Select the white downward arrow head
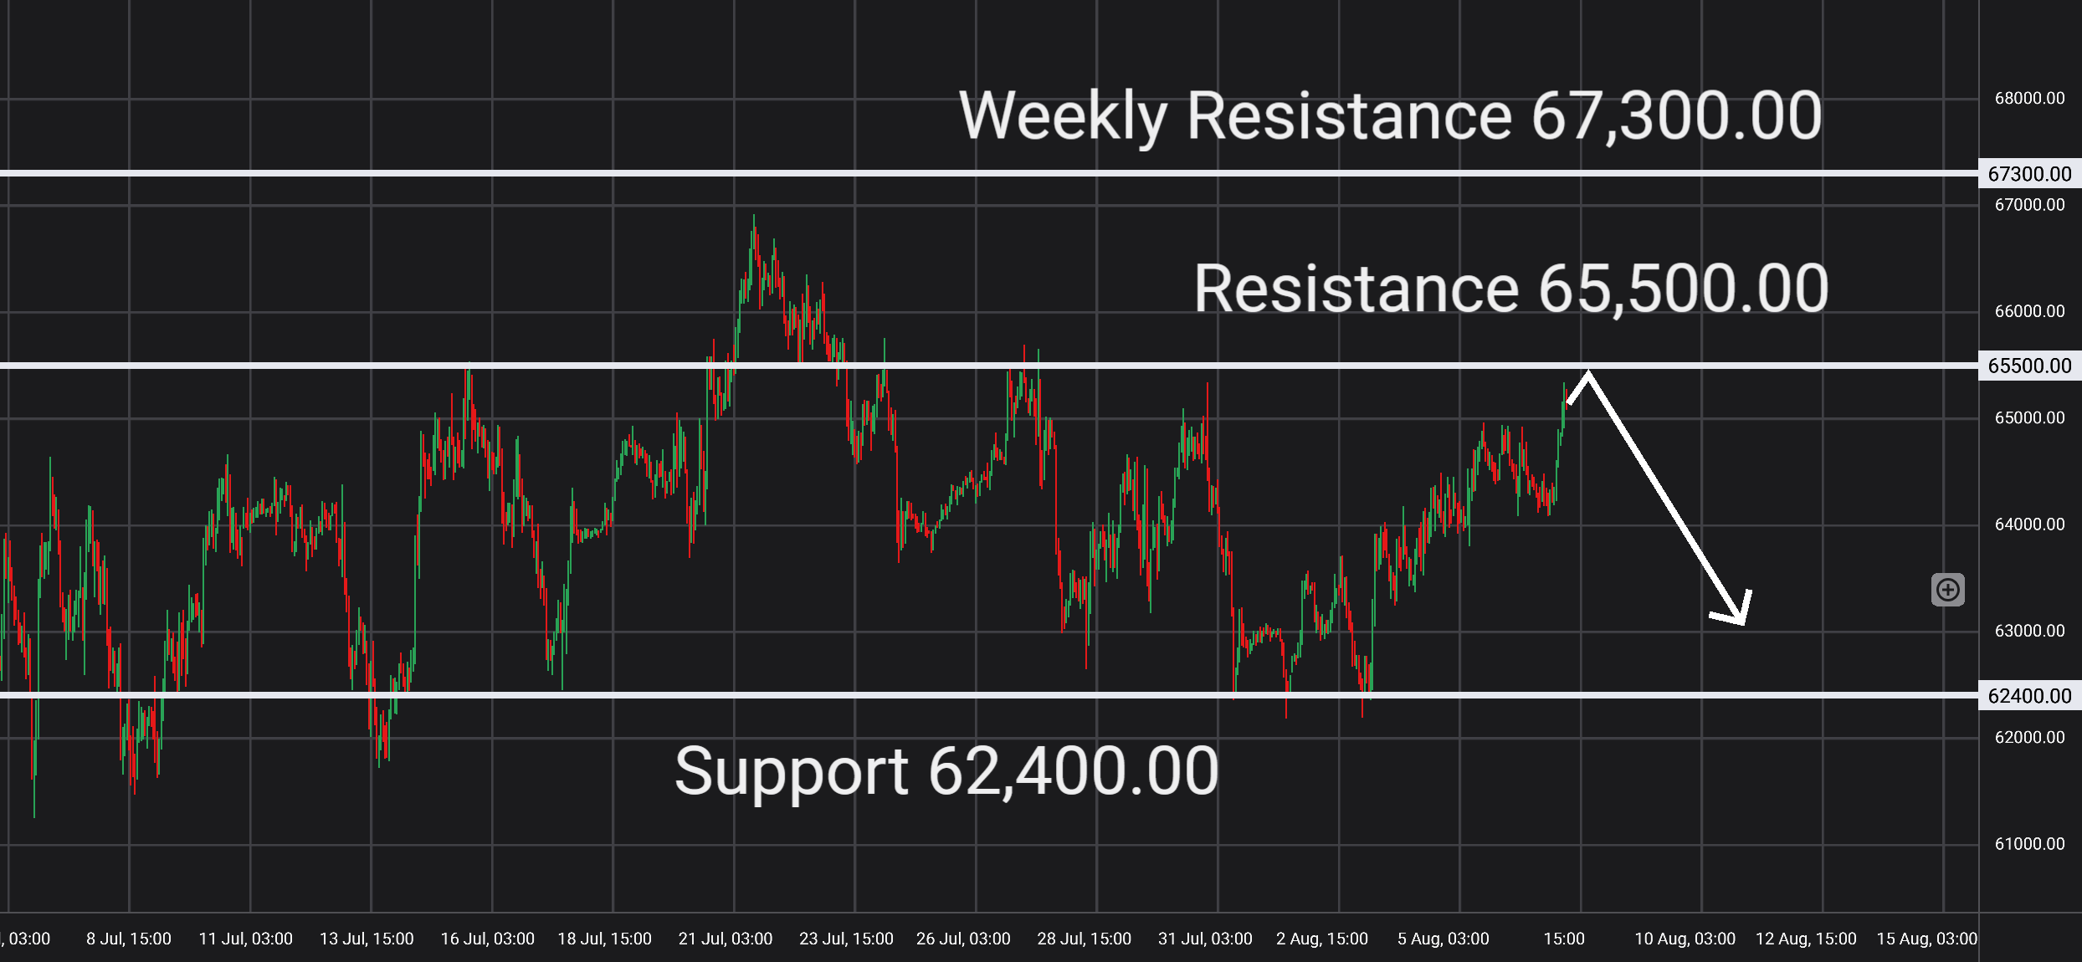The width and height of the screenshot is (2082, 962). (x=1735, y=609)
